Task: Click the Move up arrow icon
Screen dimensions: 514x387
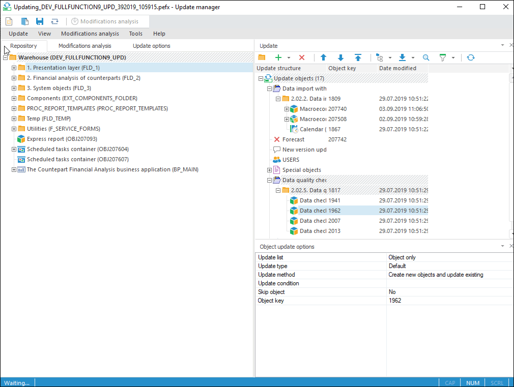Action: (323, 58)
